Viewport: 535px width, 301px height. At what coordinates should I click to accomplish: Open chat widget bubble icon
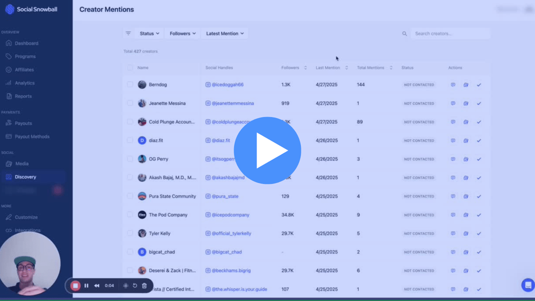(x=528, y=285)
